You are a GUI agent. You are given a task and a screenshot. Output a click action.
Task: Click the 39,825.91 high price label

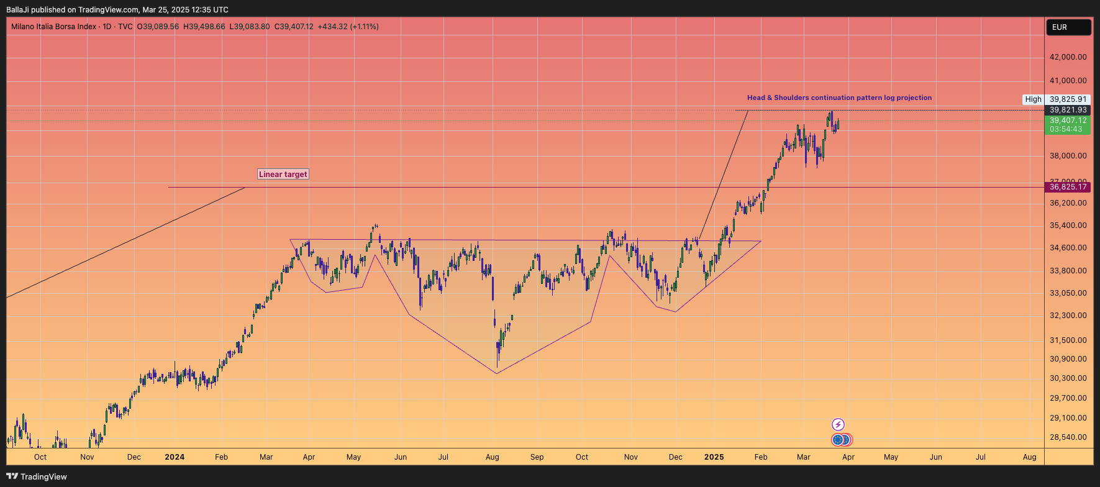coord(1068,99)
